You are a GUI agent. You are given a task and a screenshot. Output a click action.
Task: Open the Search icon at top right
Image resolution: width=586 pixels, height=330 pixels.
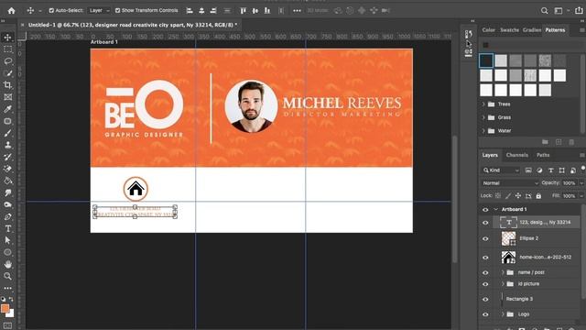point(545,10)
